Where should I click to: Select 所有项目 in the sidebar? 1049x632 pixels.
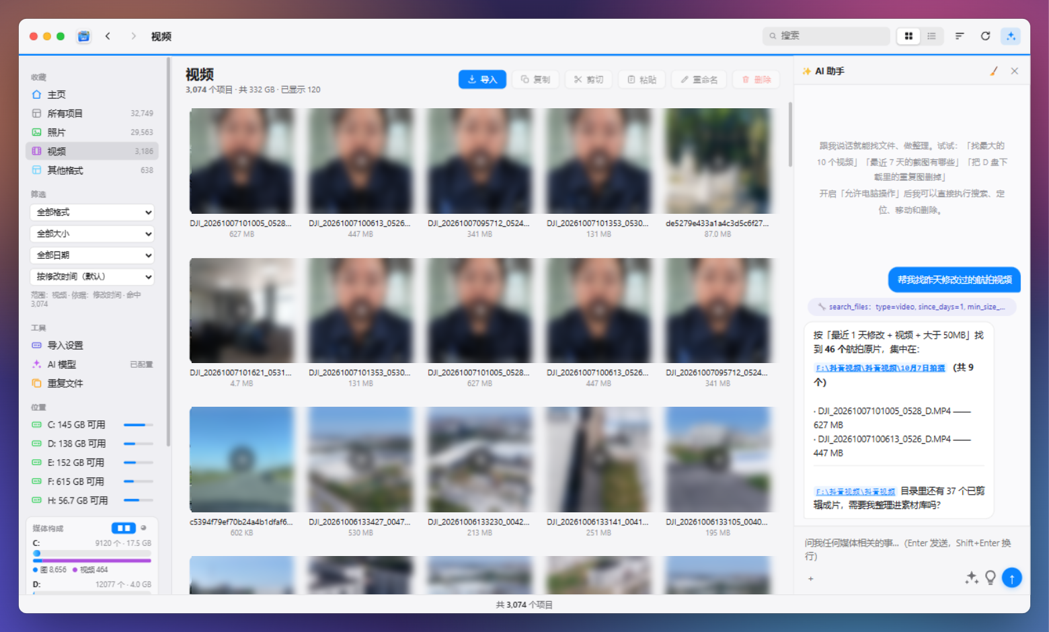pos(92,114)
